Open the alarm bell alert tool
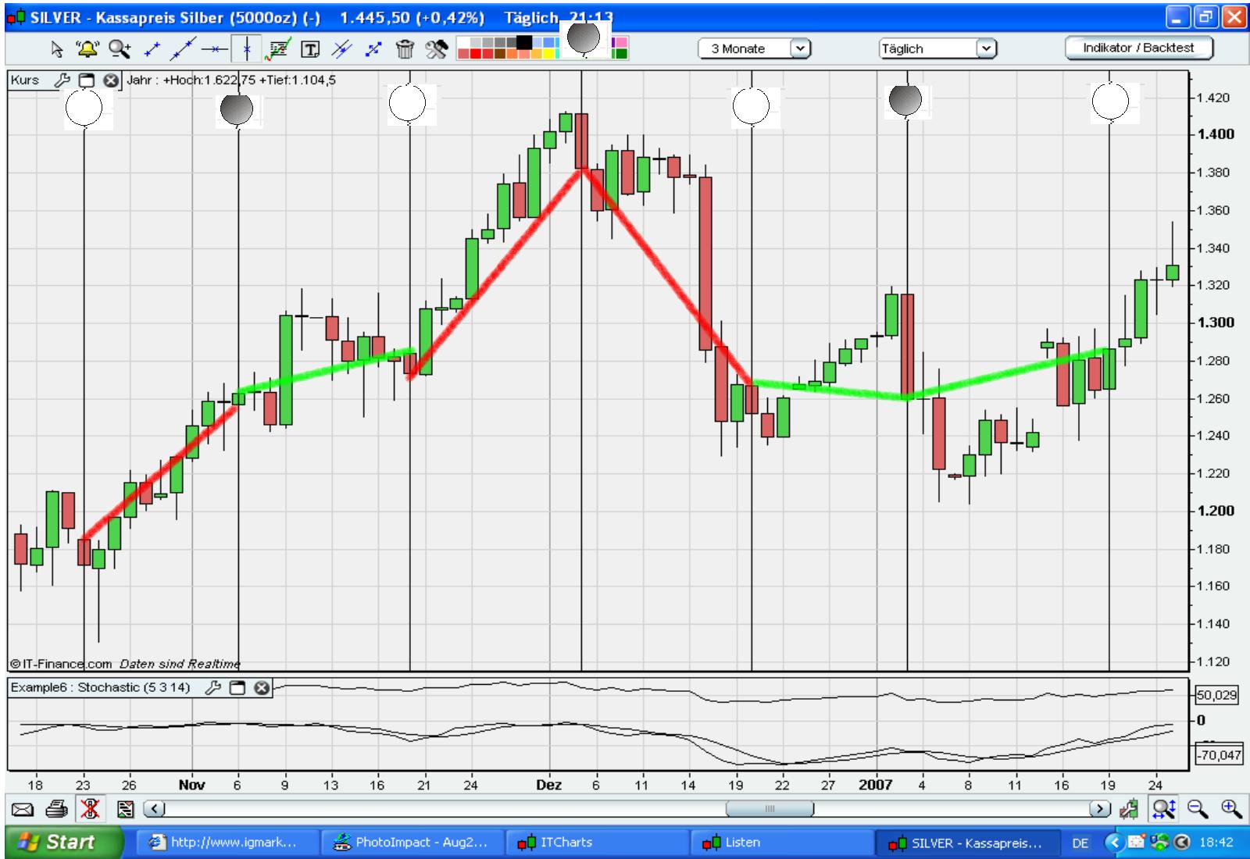 [87, 49]
